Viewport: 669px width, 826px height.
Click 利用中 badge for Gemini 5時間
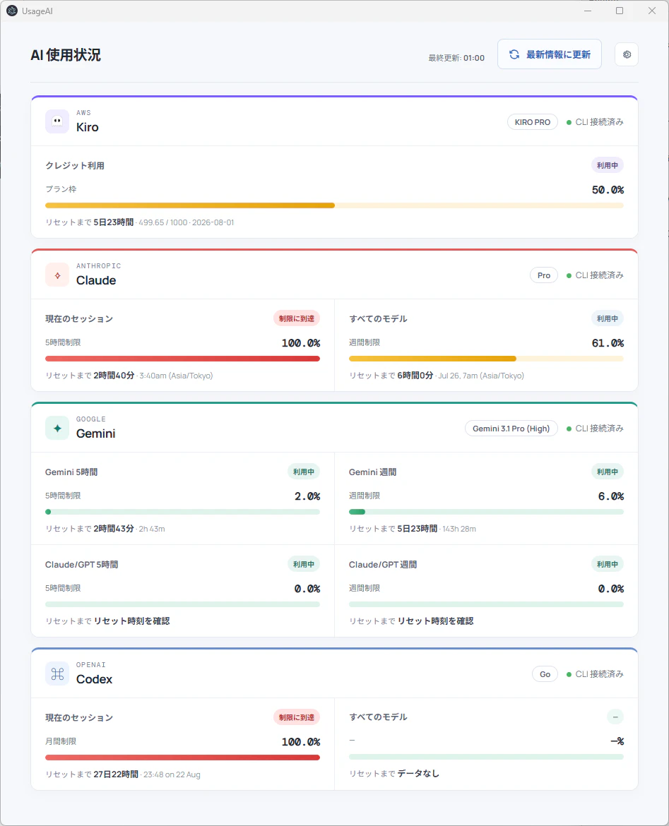coord(304,472)
